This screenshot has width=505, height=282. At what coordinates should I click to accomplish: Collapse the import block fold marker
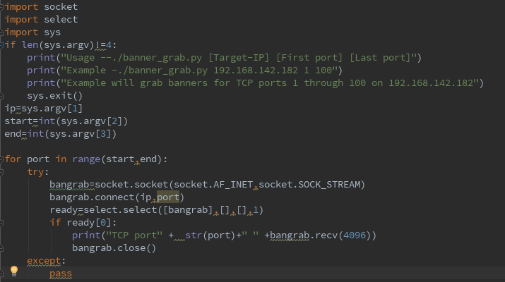pos(3,7)
